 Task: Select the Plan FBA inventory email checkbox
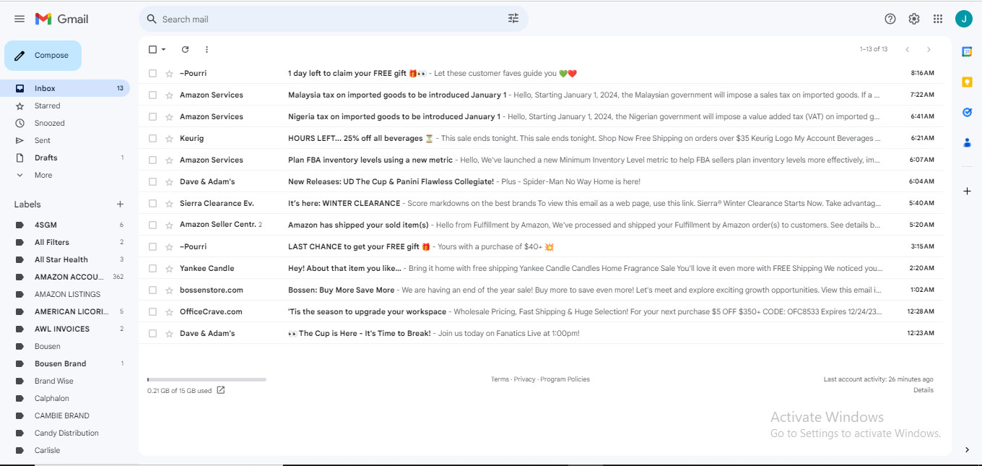152,160
